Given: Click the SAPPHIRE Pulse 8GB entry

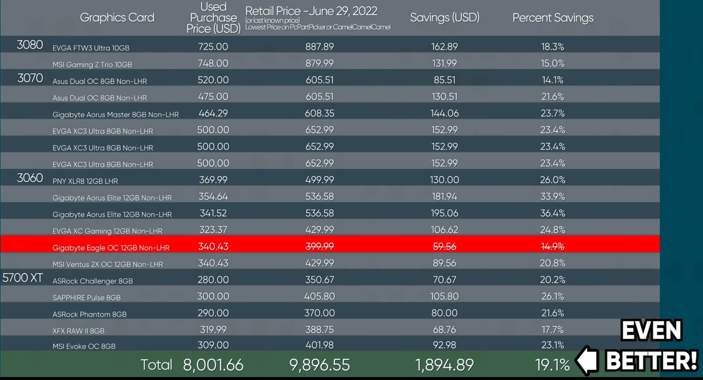Looking at the screenshot, I should [86, 298].
